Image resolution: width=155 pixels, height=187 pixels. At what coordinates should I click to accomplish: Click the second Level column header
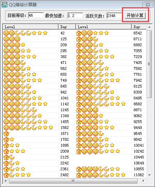[103, 27]
